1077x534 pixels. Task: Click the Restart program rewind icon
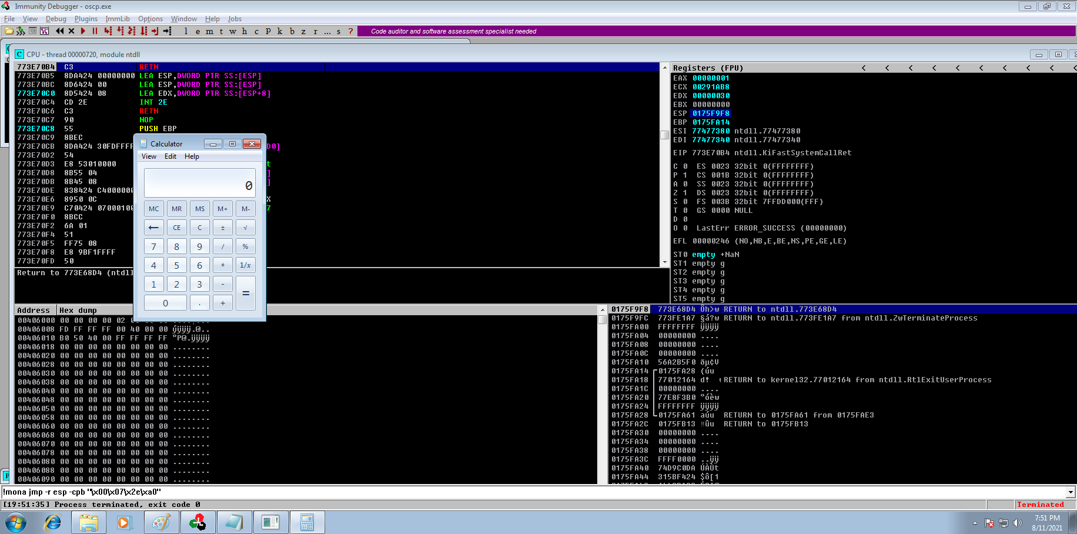click(59, 31)
